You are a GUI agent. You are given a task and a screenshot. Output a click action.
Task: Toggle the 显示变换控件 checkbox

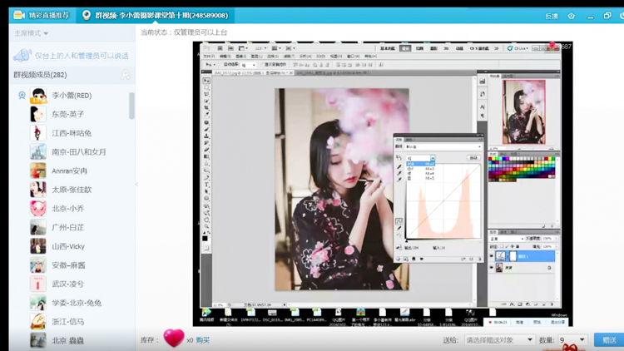click(262, 65)
